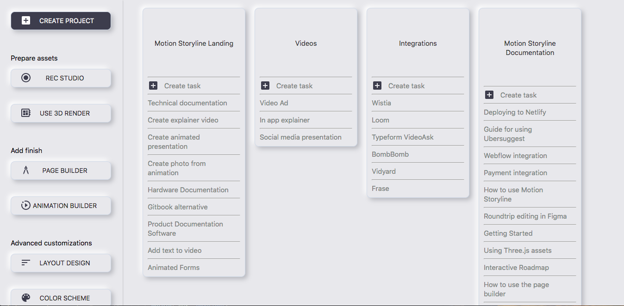Open the Motion Storyline Documentation project title
Image resolution: width=624 pixels, height=306 pixels.
(x=530, y=48)
